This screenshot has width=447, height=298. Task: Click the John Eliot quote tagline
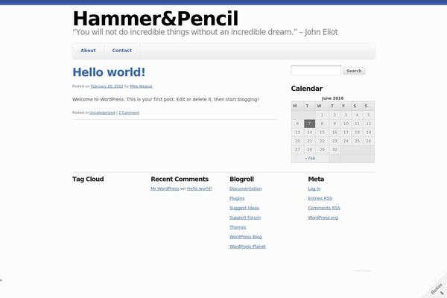206,32
